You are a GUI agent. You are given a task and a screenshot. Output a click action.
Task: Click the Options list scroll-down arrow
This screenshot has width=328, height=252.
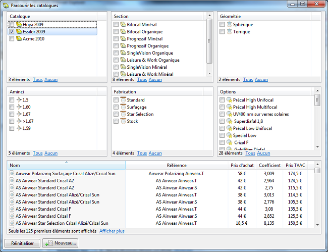317,147
